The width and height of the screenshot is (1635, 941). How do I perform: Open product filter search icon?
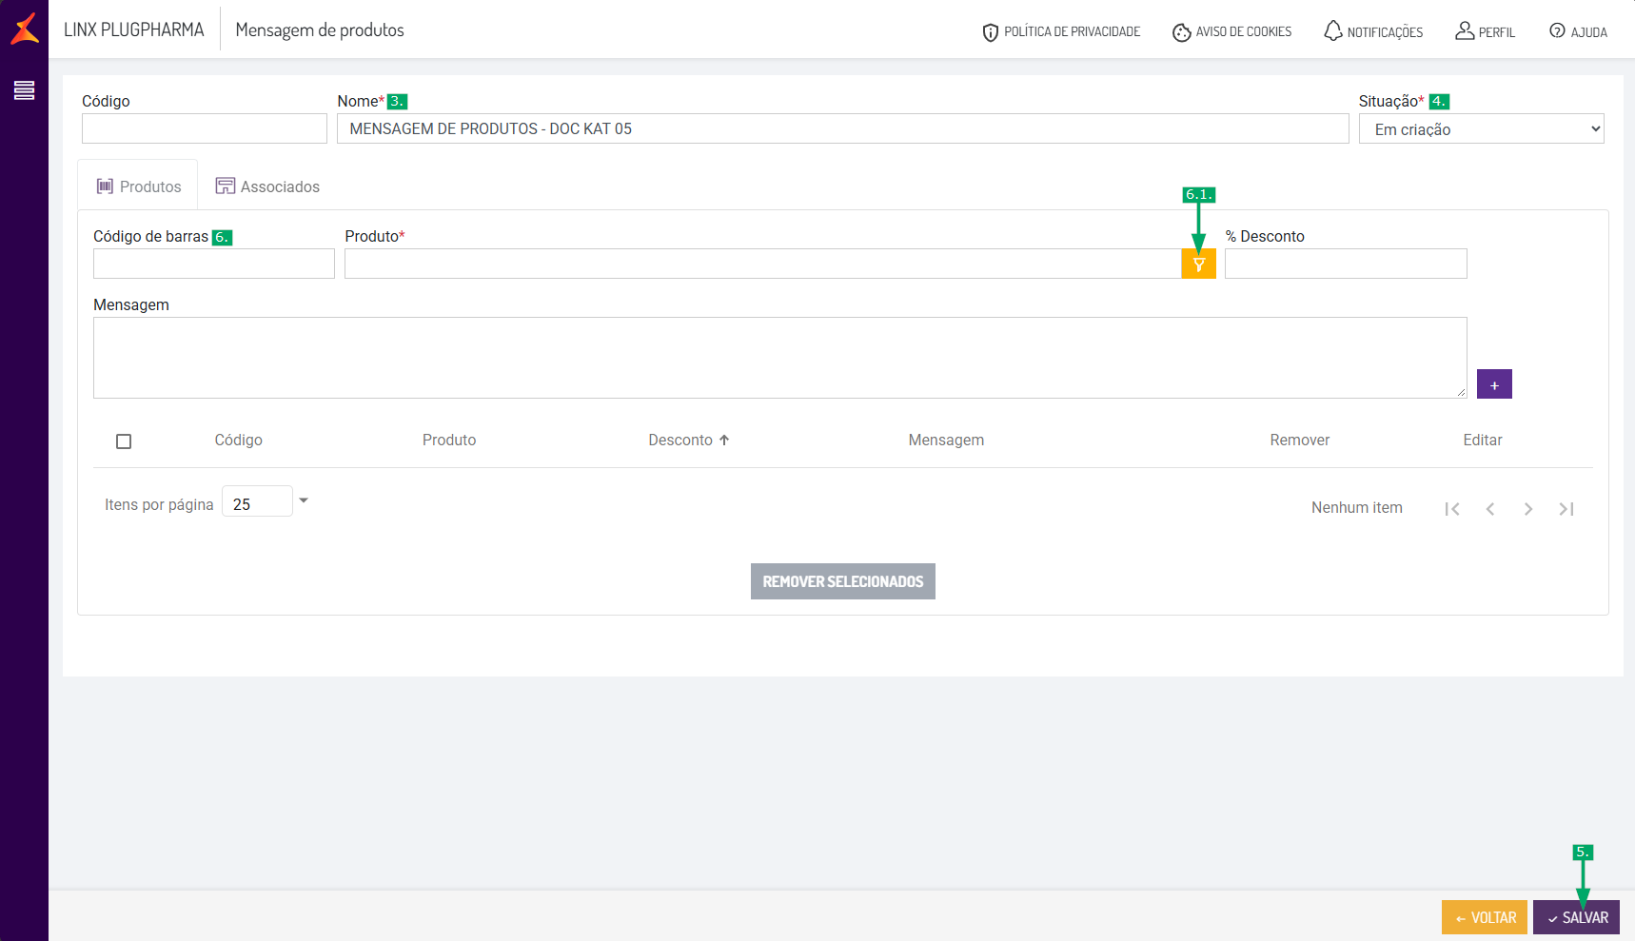(x=1198, y=264)
